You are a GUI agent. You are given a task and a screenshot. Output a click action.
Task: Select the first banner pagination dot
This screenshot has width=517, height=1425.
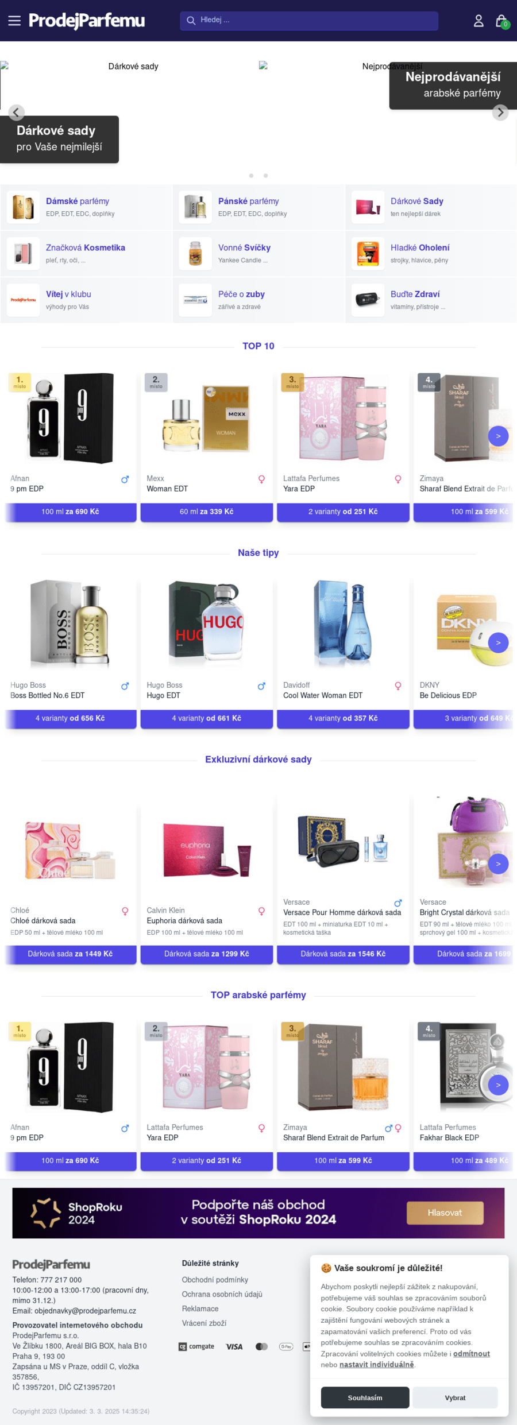[251, 176]
